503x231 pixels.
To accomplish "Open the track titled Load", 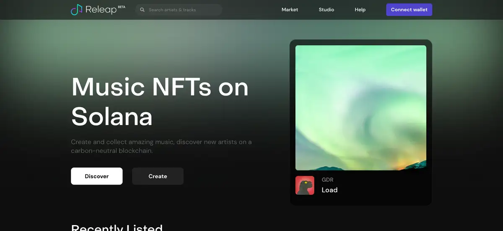I will click(329, 190).
